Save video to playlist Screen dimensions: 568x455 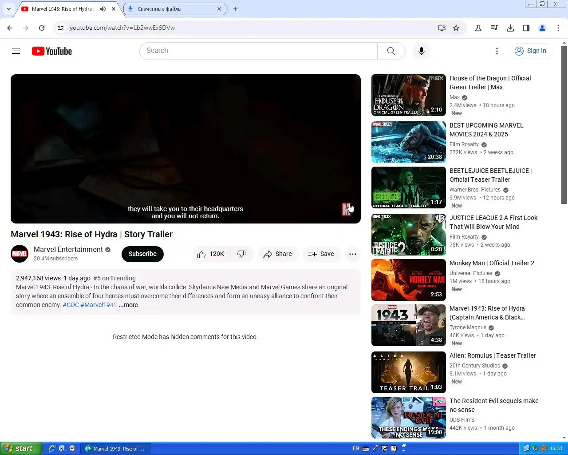321,254
